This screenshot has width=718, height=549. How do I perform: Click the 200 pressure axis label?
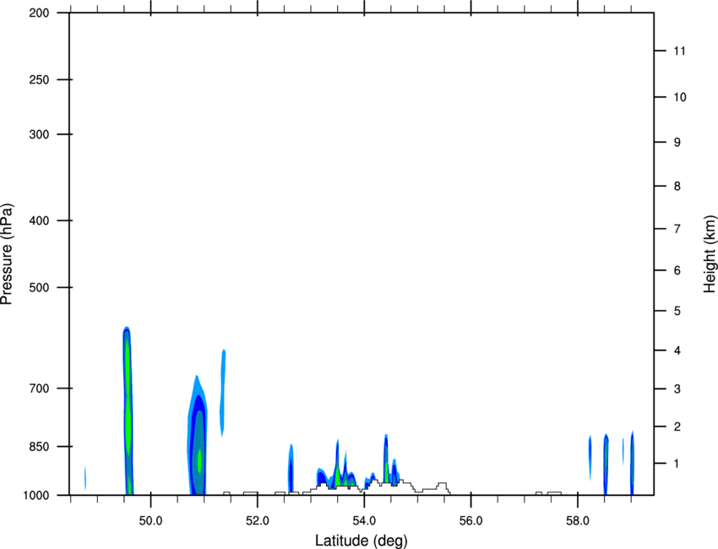(39, 13)
